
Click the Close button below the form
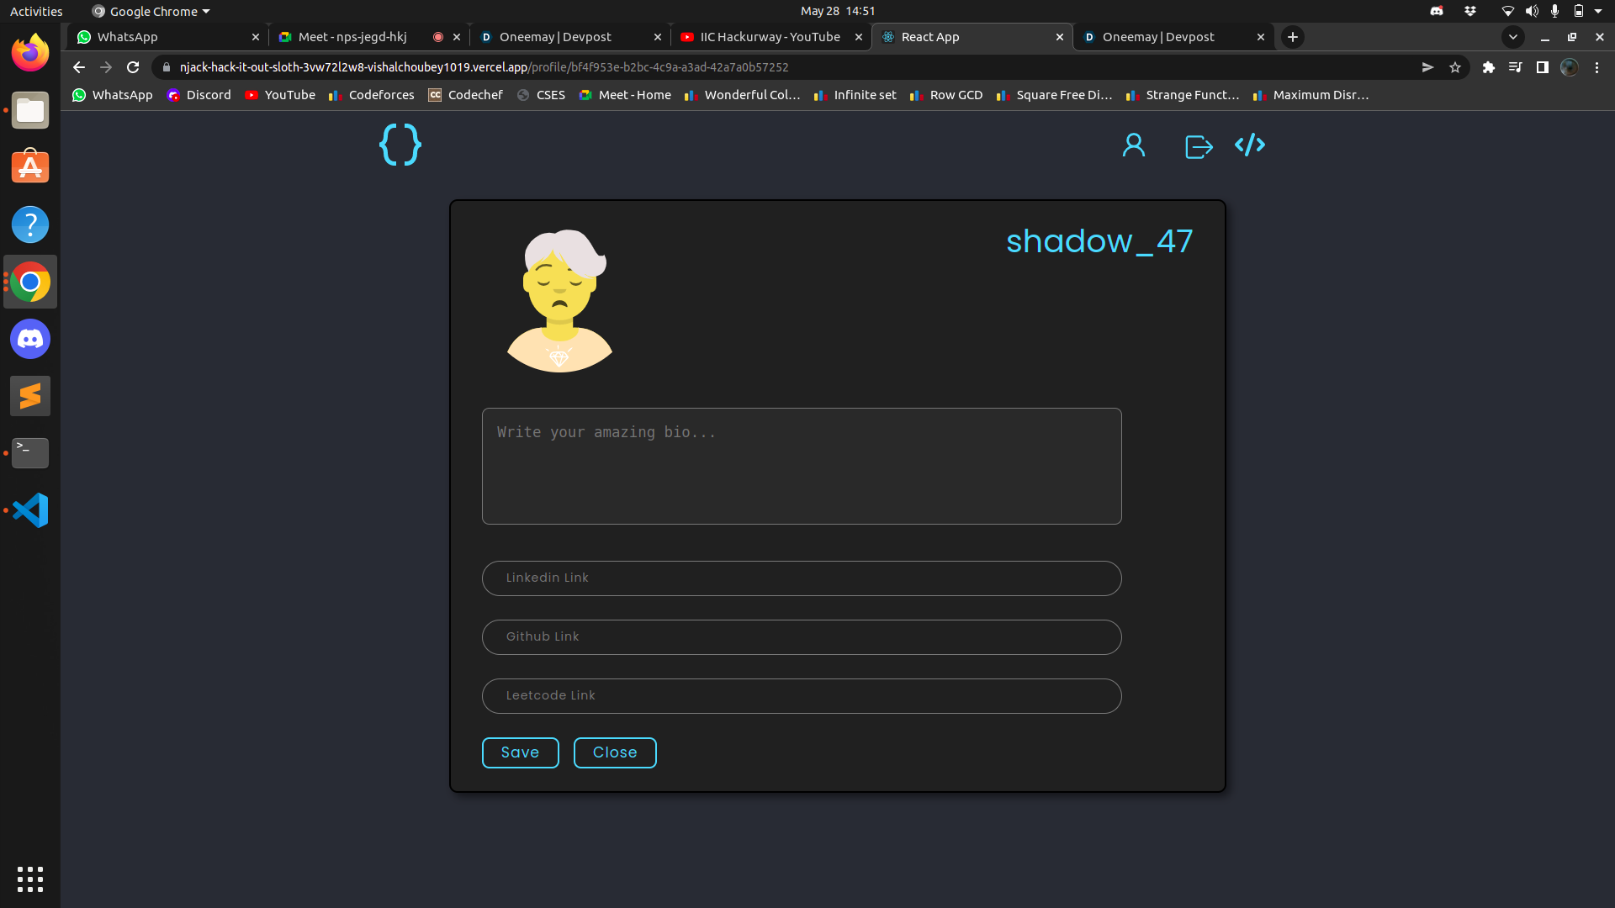click(x=615, y=752)
